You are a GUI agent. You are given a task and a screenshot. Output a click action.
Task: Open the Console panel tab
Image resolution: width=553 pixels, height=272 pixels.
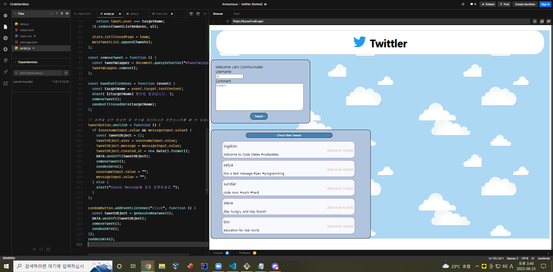[221, 253]
